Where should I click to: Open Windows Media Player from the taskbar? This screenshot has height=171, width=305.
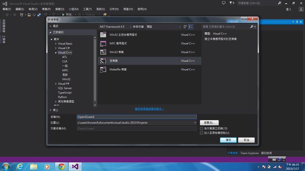coord(47,167)
